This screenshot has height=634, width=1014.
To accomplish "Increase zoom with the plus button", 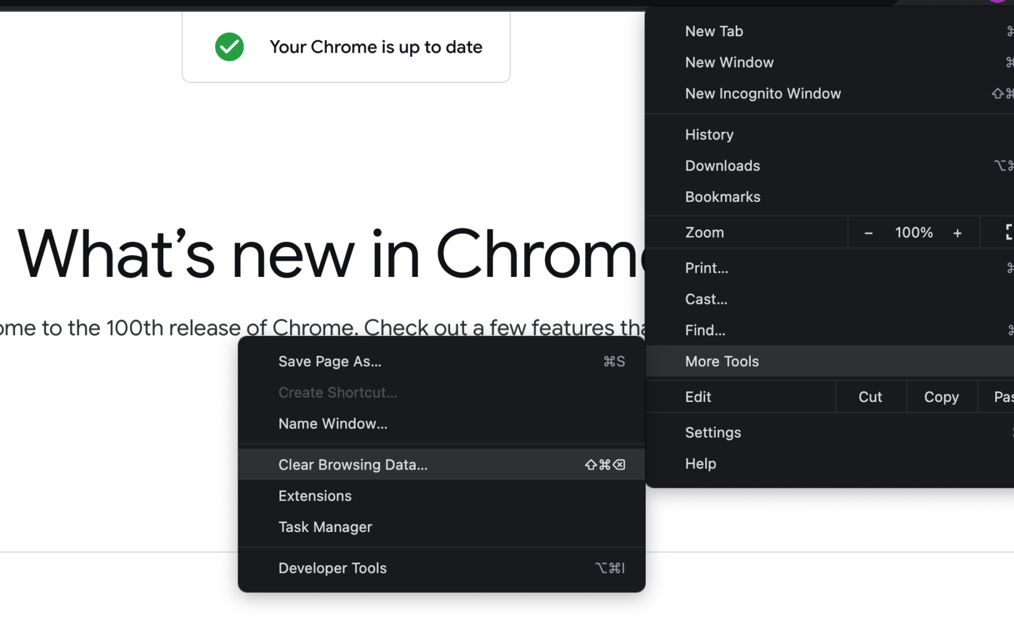I will [x=957, y=233].
